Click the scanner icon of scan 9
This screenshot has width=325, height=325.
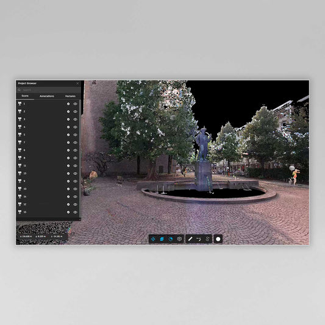[x=20, y=181]
